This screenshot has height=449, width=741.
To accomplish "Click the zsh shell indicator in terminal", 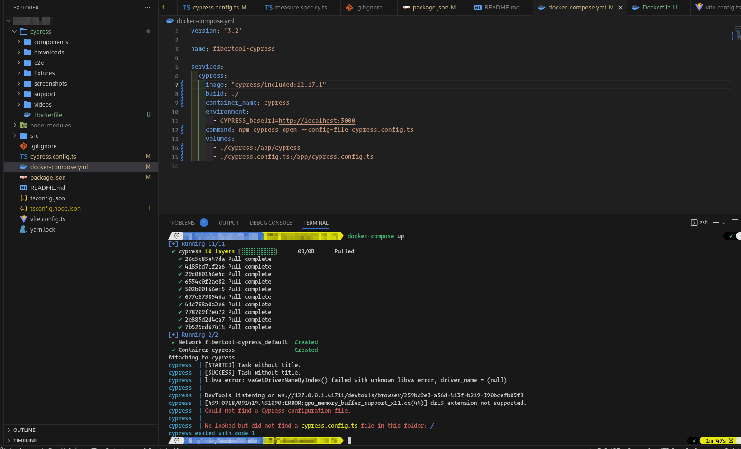I will (x=702, y=222).
